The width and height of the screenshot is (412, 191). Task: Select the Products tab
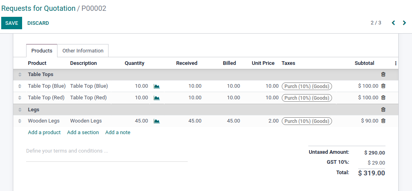(x=42, y=51)
